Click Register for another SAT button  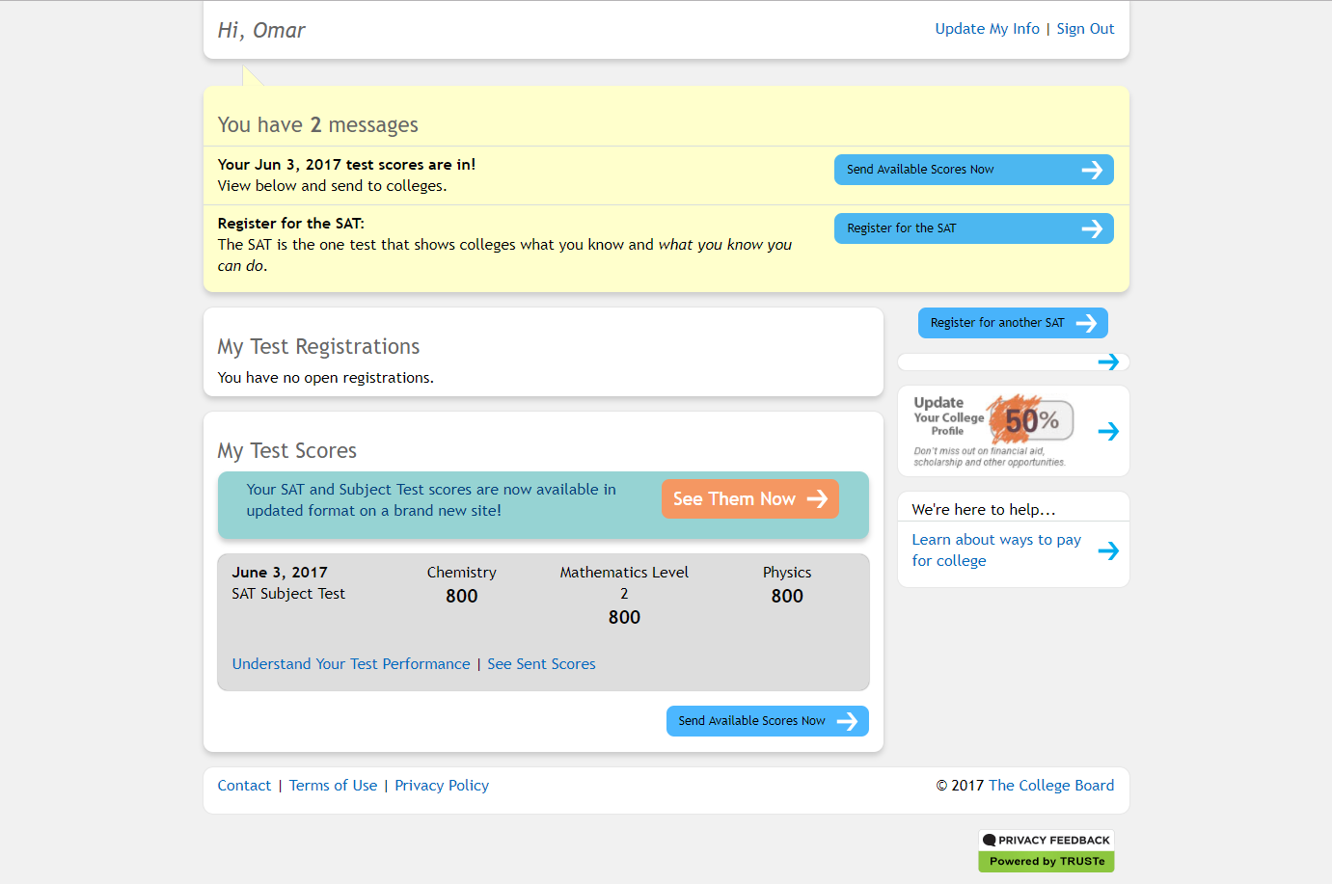[1012, 323]
